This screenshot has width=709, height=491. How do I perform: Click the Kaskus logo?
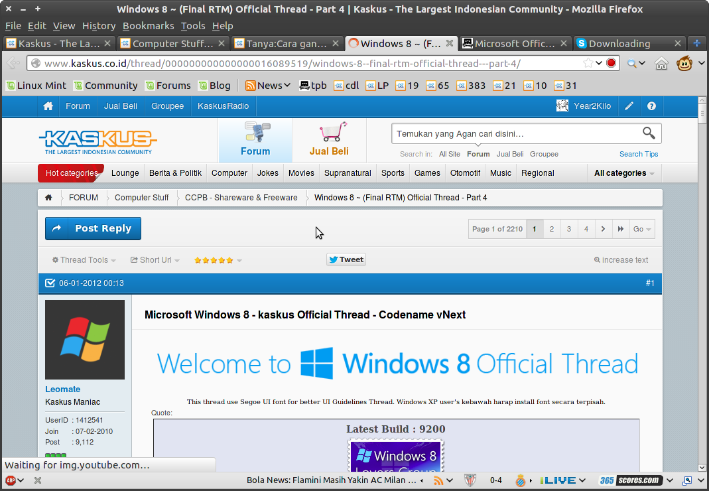(98, 141)
